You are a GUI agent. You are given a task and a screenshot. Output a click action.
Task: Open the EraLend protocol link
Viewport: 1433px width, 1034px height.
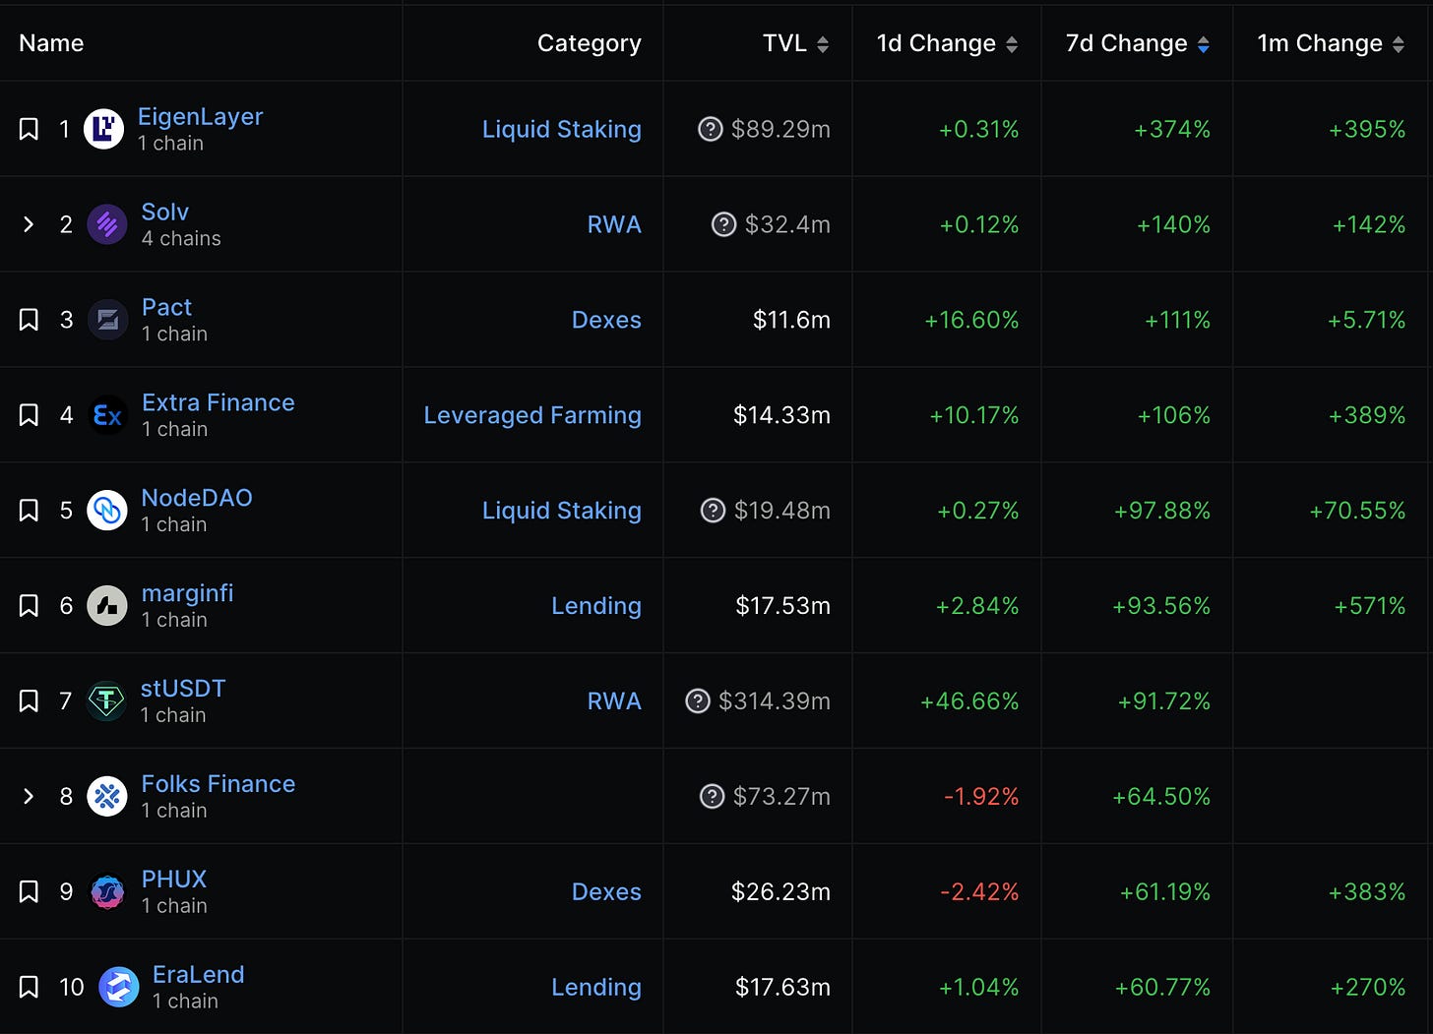click(x=199, y=975)
